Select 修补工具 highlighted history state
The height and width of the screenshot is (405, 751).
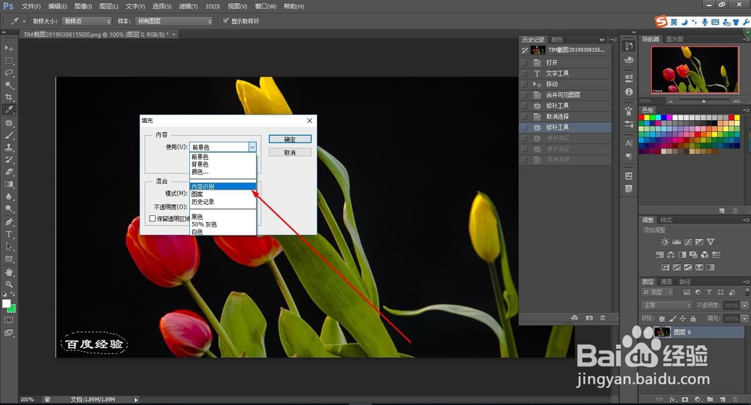(x=566, y=127)
